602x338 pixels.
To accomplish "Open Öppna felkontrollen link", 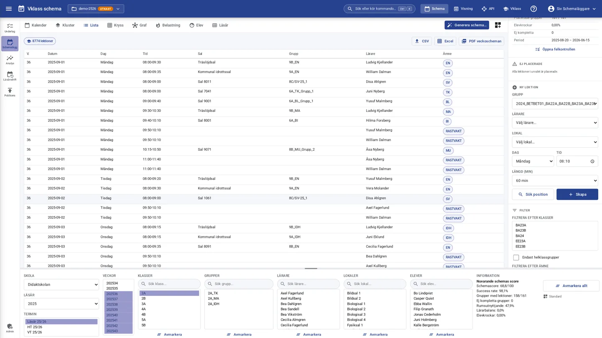I will (555, 49).
